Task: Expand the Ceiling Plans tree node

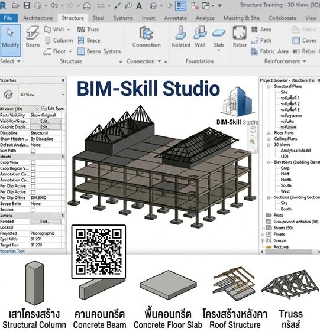Action: [x=269, y=139]
